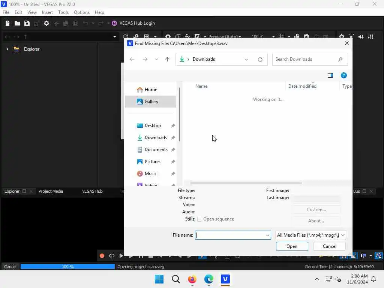384x288 pixels.
Task: Click the red Record button
Action: coord(102,256)
